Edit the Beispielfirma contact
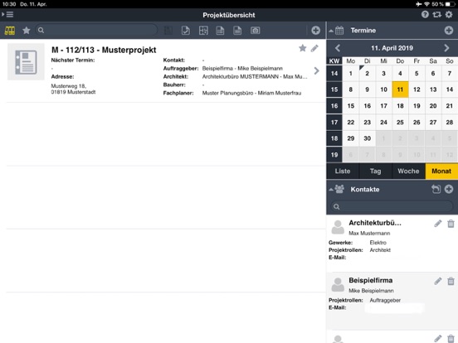458x343 pixels. pyautogui.click(x=438, y=281)
